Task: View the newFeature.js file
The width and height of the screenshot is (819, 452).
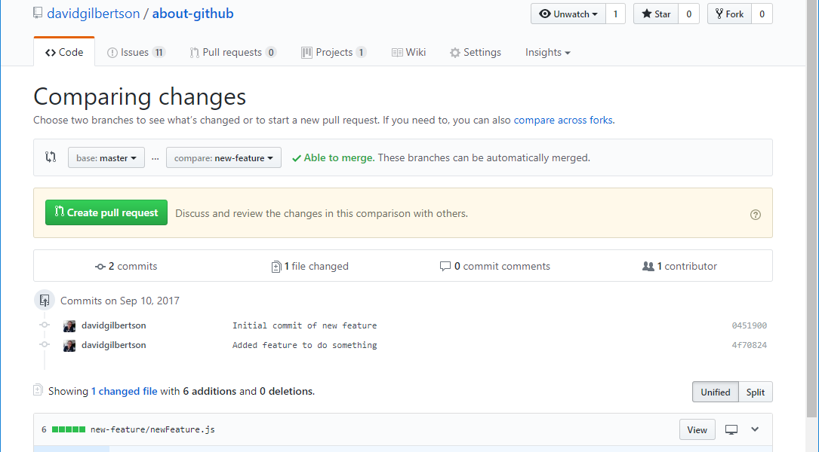Action: 697,429
